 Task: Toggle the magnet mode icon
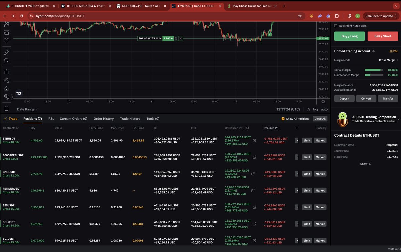pos(6,72)
